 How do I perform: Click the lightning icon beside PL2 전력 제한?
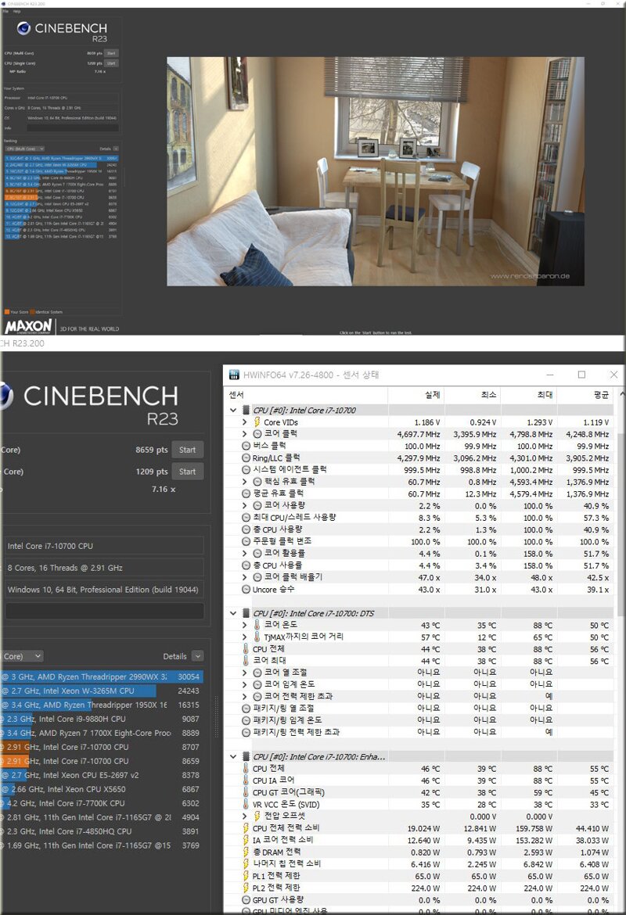pos(246,888)
